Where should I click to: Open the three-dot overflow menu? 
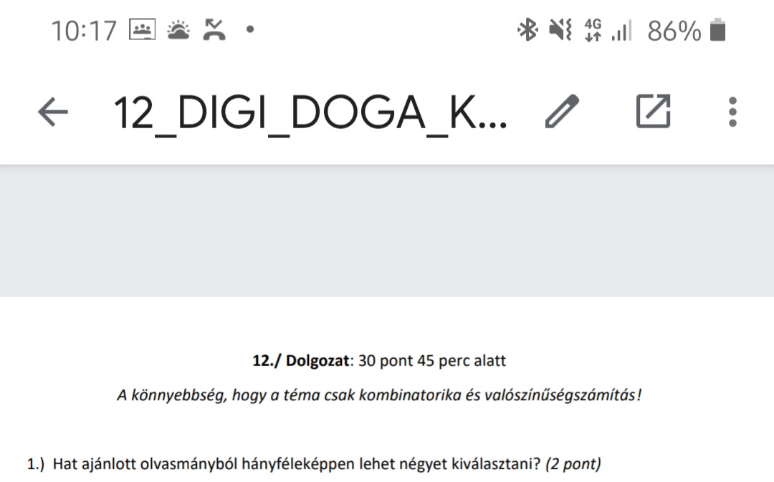[732, 112]
